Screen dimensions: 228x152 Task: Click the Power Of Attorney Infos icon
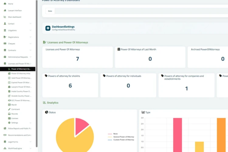tap(9, 74)
